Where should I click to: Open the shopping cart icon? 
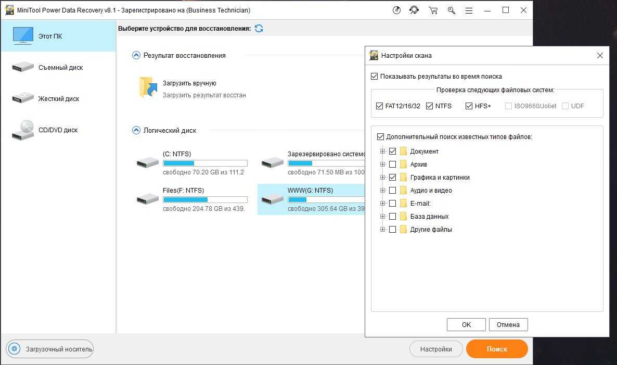pos(433,10)
